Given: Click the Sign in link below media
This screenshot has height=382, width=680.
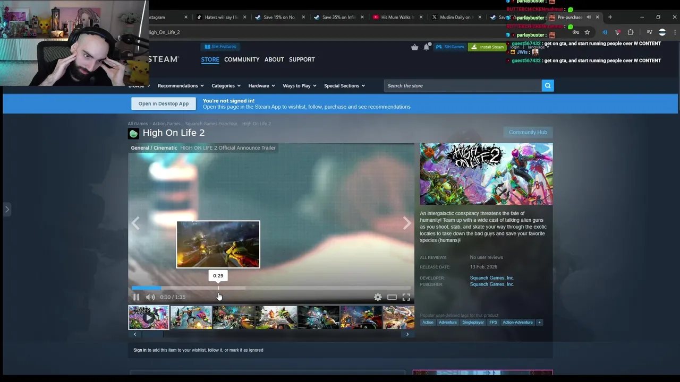Looking at the screenshot, I should tap(140, 350).
